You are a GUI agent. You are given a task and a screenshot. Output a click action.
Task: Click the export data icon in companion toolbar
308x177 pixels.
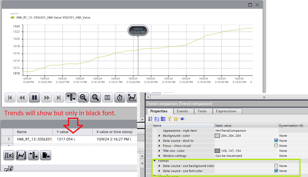pyautogui.click(x=45, y=156)
